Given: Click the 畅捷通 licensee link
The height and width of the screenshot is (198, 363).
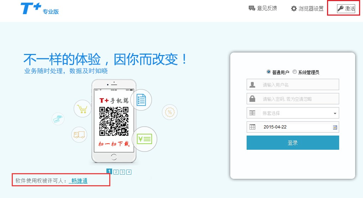Looking at the screenshot, I should (79, 181).
